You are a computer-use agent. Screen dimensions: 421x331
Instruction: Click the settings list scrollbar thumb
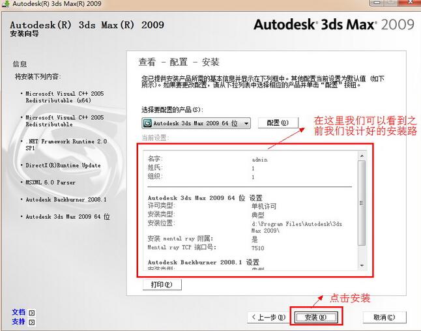pyautogui.click(x=362, y=203)
